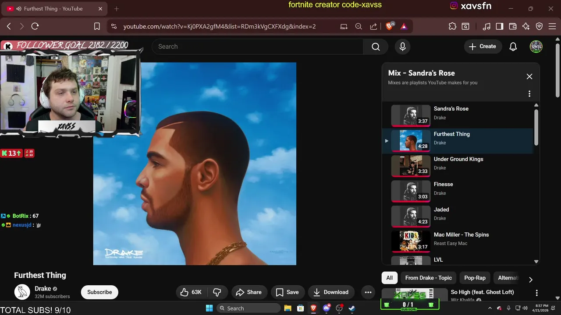Click the Windows taskbar Search box
Screen dimensions: 561x315
[x=248, y=308]
